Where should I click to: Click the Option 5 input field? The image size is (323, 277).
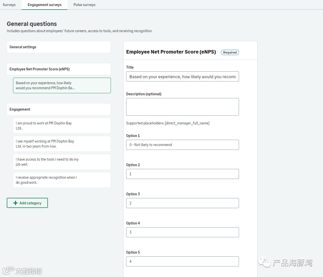182,261
